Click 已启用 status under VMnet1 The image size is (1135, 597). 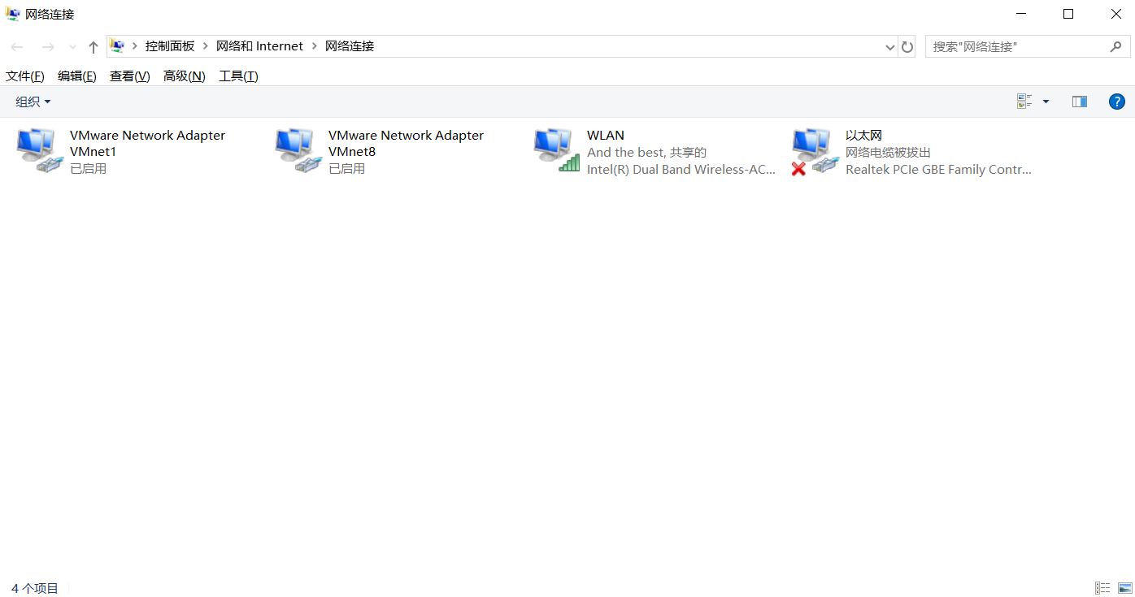88,168
